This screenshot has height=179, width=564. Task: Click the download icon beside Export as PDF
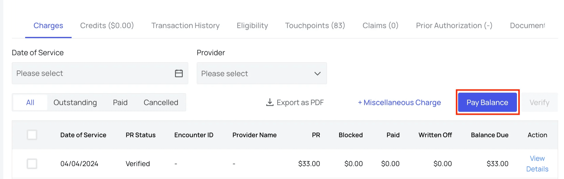point(270,102)
